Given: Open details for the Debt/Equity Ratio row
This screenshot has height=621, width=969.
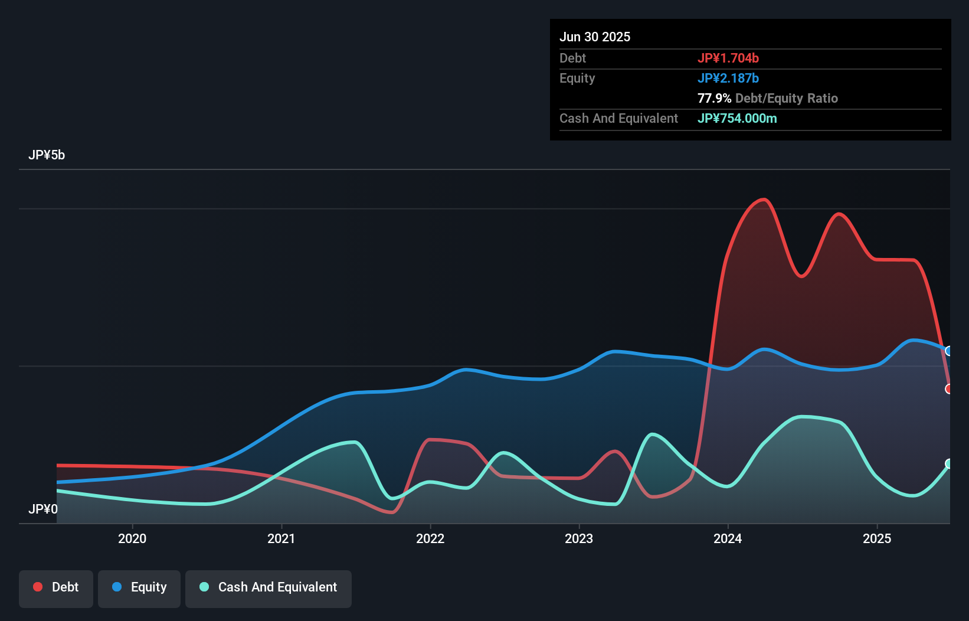Looking at the screenshot, I should point(767,98).
